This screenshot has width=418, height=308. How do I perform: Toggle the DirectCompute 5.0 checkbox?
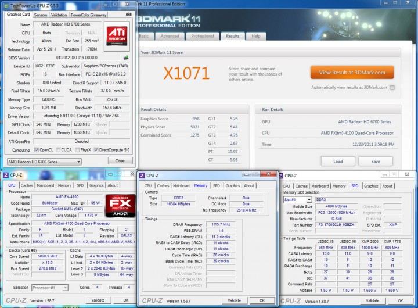point(96,150)
